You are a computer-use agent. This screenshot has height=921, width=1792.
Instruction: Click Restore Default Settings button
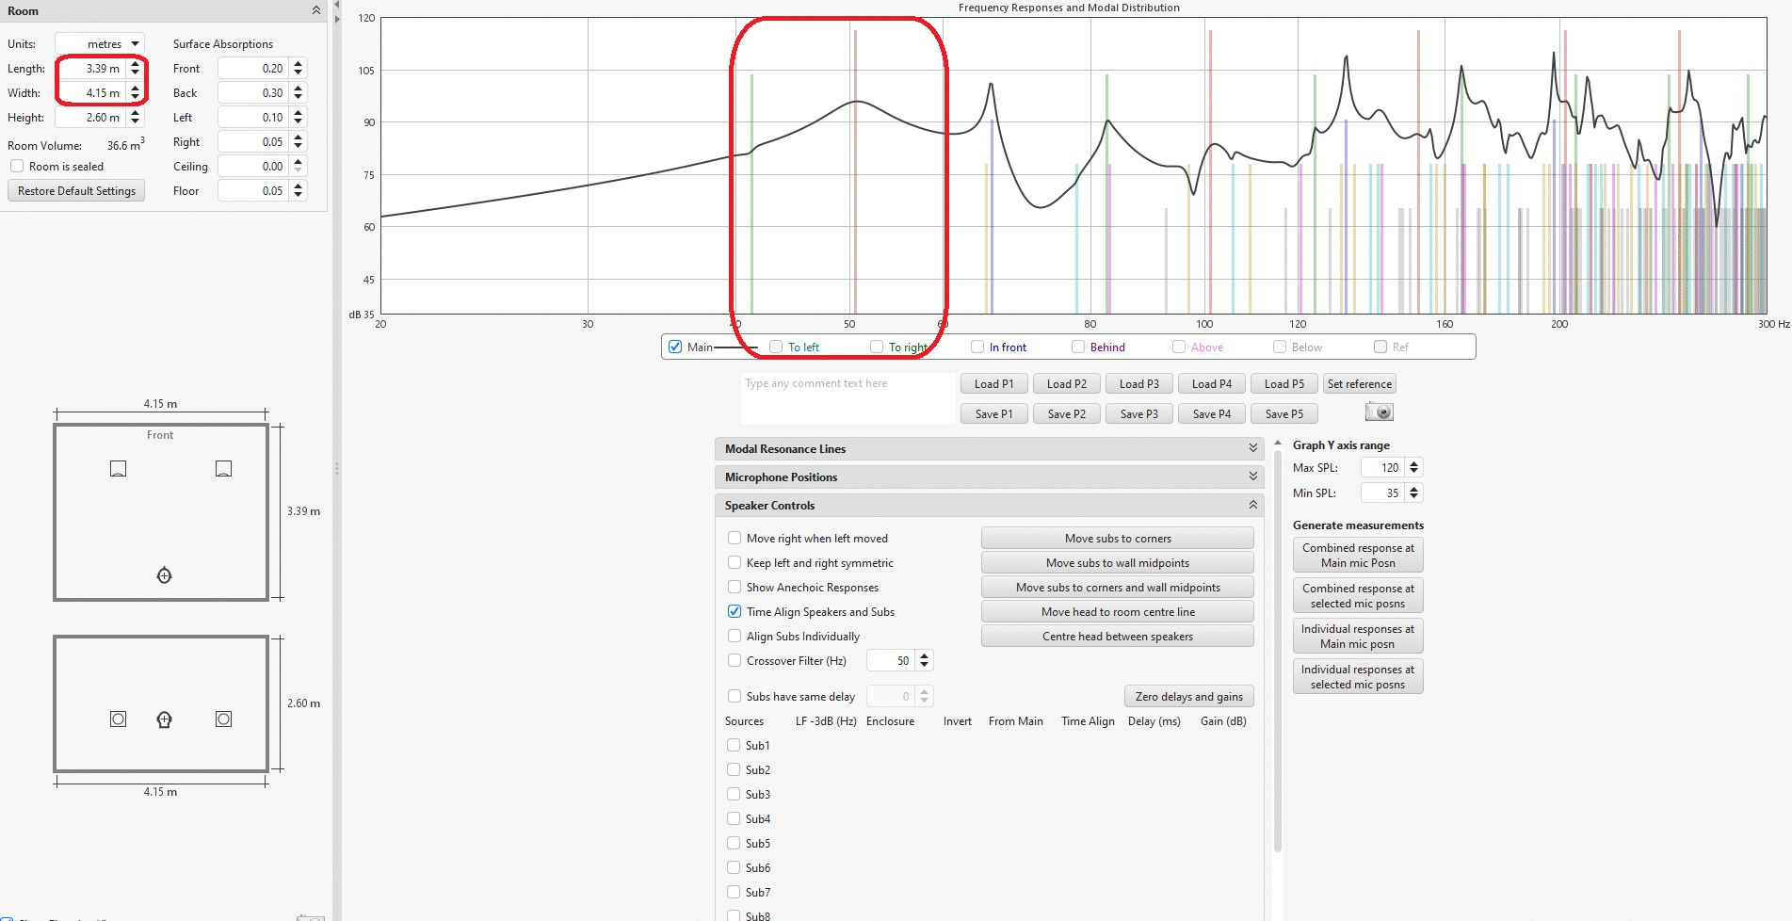tap(76, 191)
